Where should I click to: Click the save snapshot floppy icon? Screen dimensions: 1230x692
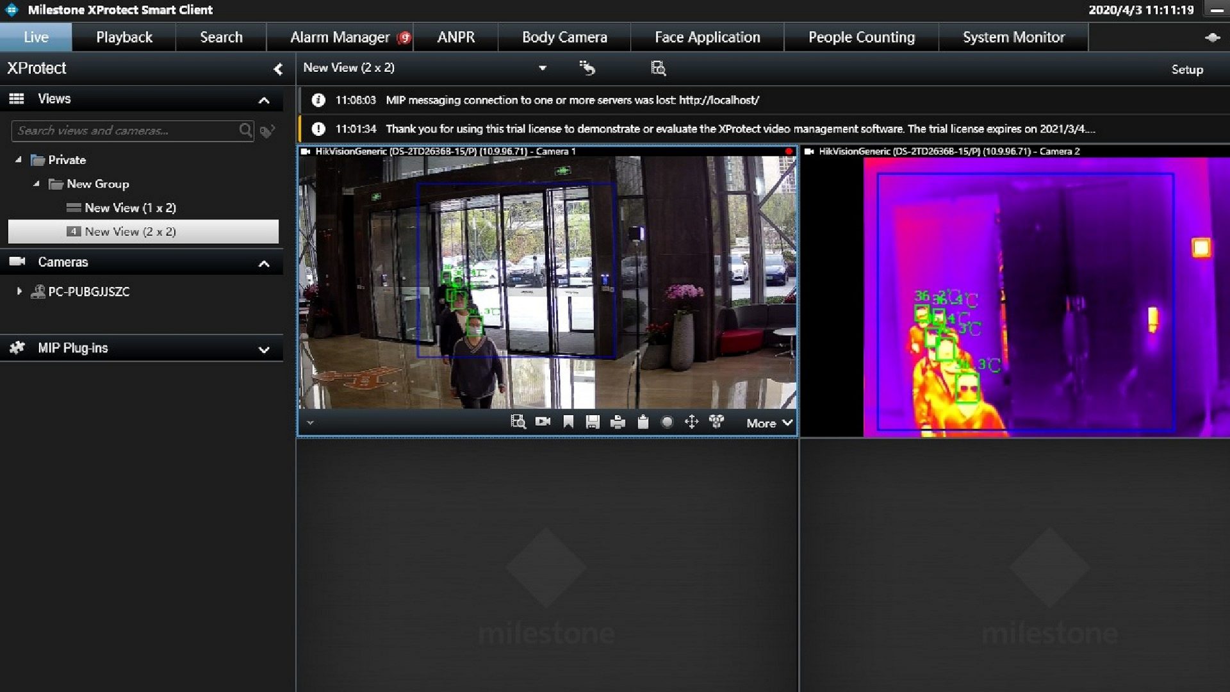coord(593,422)
